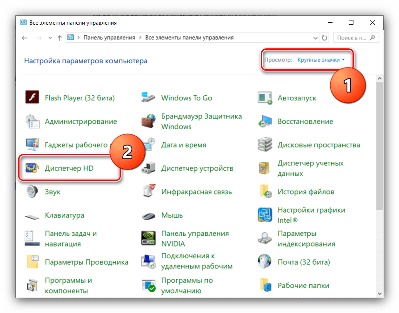Click the Звук speaker icon
Image resolution: width=399 pixels, height=313 pixels.
[33, 192]
